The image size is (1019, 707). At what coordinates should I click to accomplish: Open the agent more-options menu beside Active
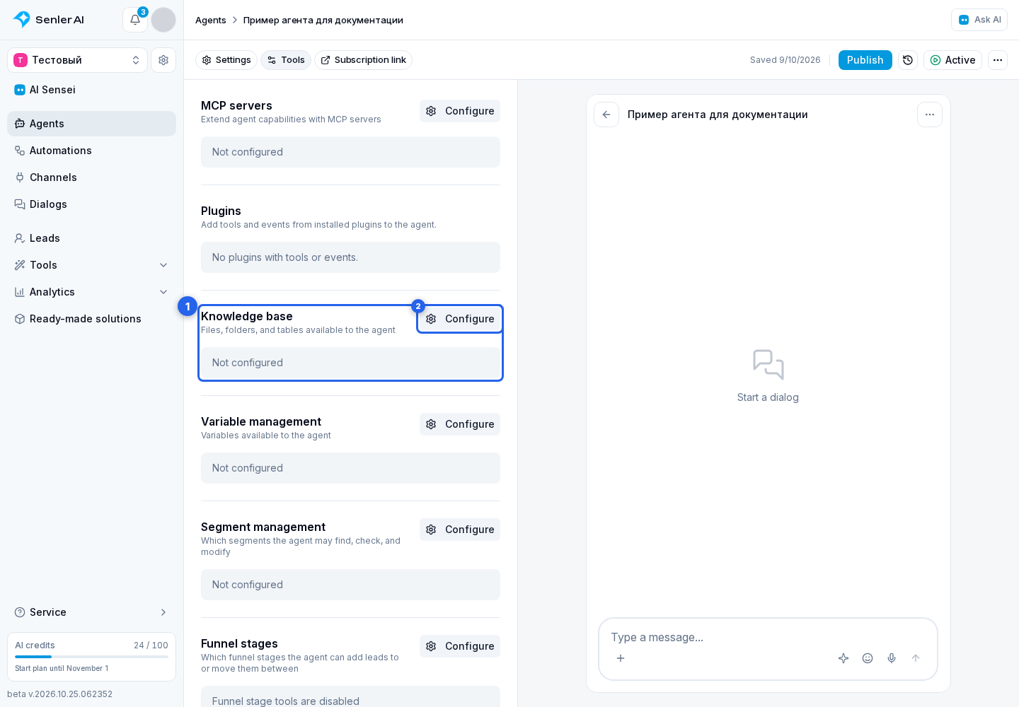click(998, 60)
